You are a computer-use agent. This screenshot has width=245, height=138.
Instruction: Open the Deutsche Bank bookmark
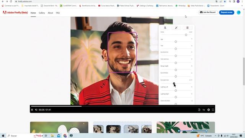click(49, 6)
